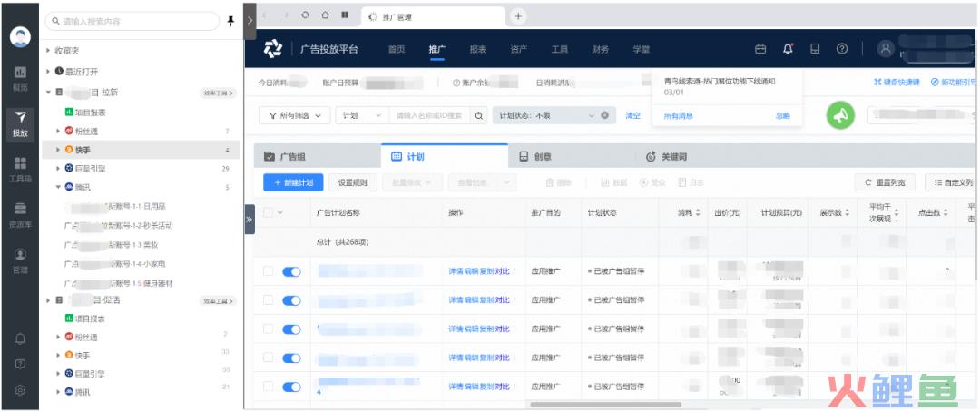Expand the 最近打开 recently opened node
This screenshot has width=980, height=412.
[48, 72]
